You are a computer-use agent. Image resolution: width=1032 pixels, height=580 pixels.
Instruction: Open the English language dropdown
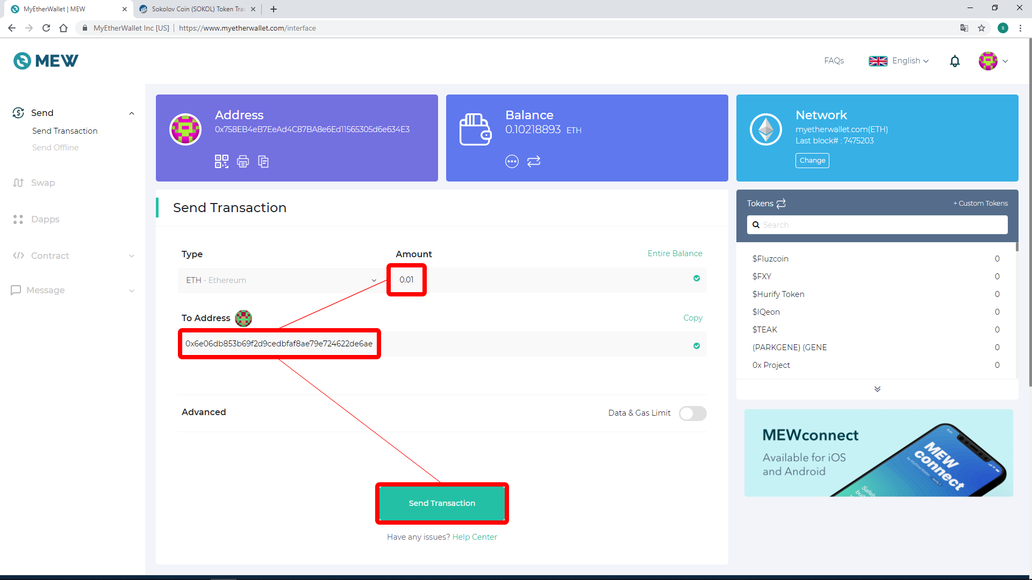pyautogui.click(x=899, y=61)
